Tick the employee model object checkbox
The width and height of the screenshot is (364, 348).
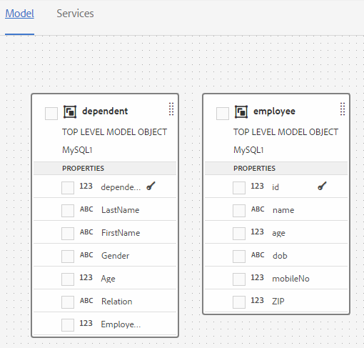click(223, 114)
